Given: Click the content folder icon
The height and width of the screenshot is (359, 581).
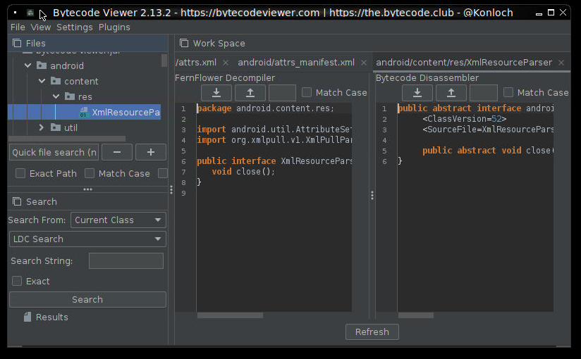Looking at the screenshot, I should [x=56, y=81].
